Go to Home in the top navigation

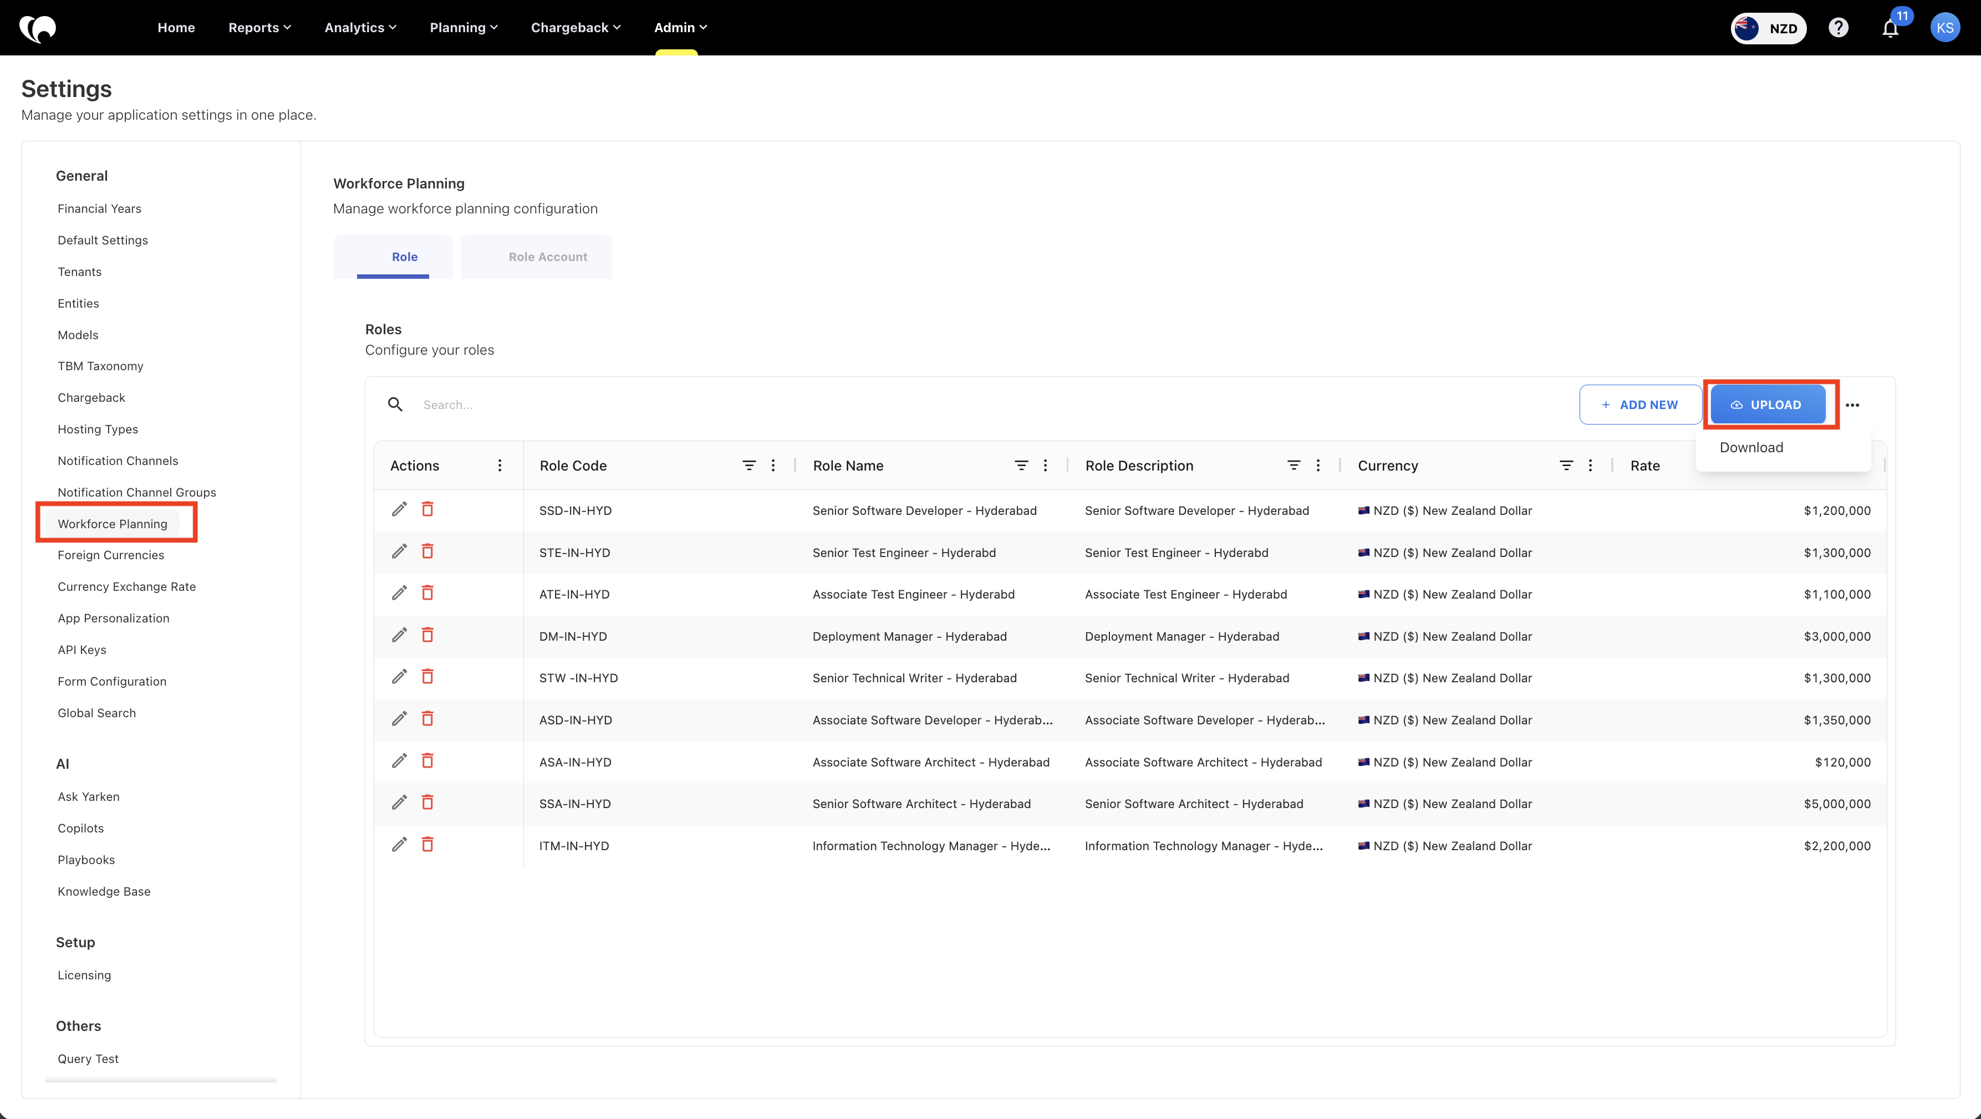click(x=176, y=28)
